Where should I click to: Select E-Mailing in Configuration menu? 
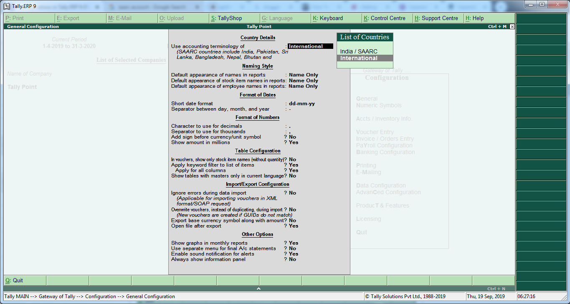[x=369, y=172]
